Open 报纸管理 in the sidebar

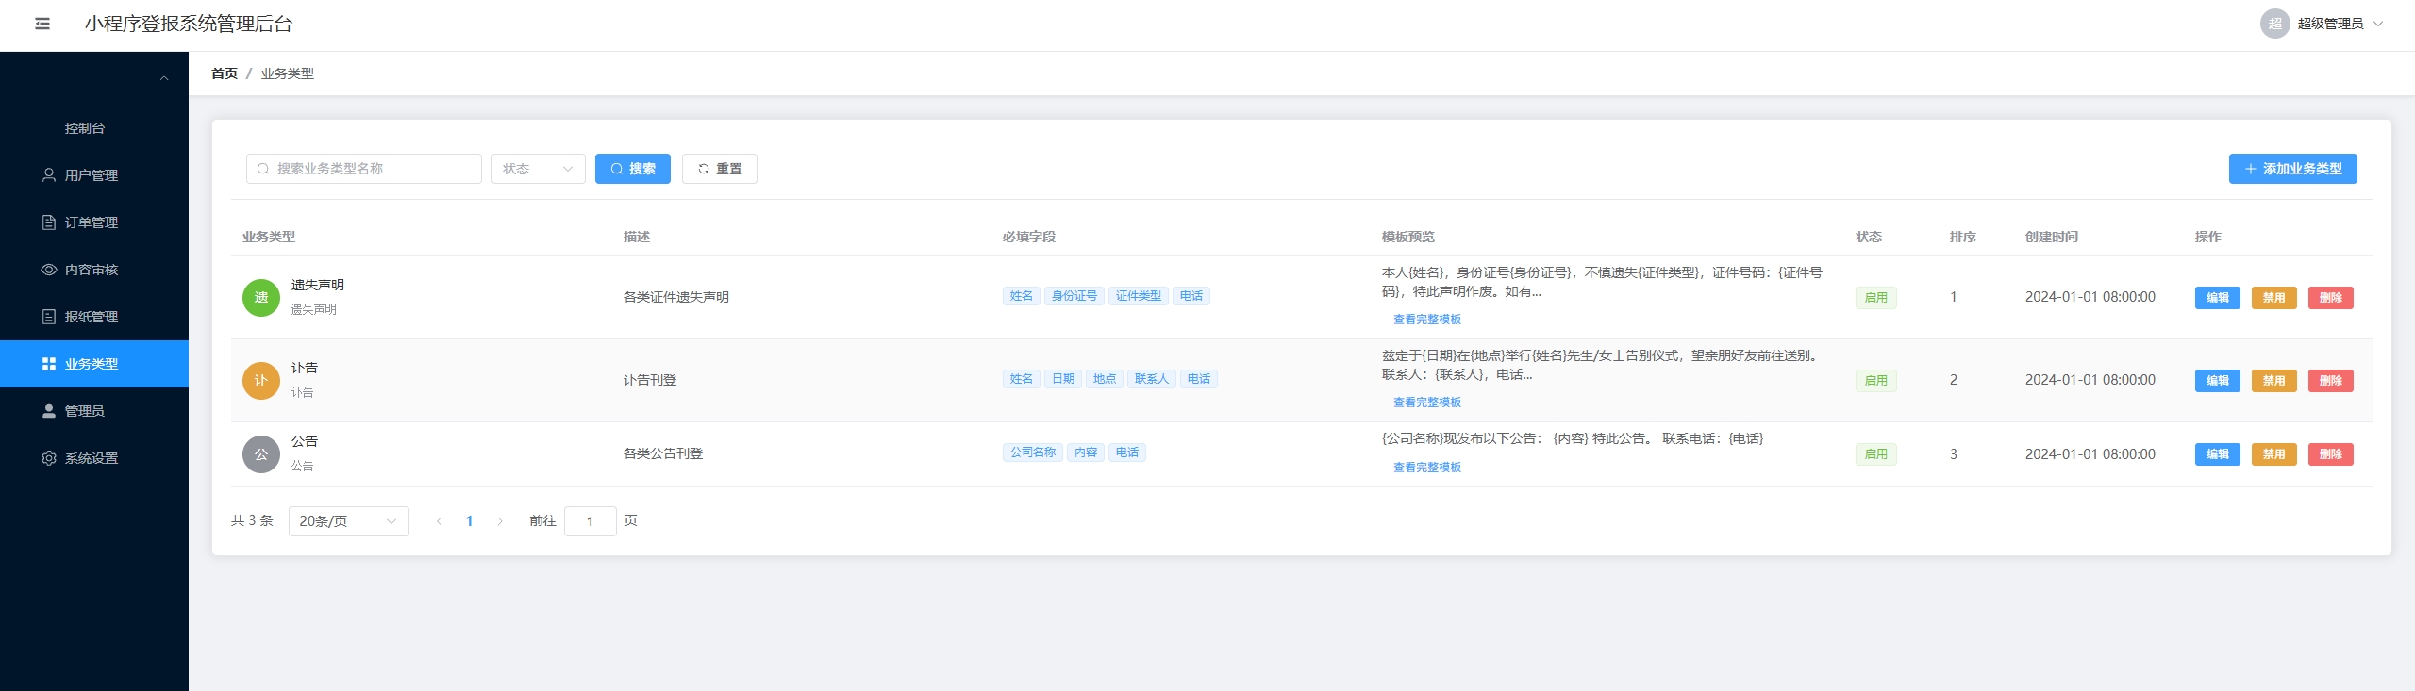click(92, 317)
